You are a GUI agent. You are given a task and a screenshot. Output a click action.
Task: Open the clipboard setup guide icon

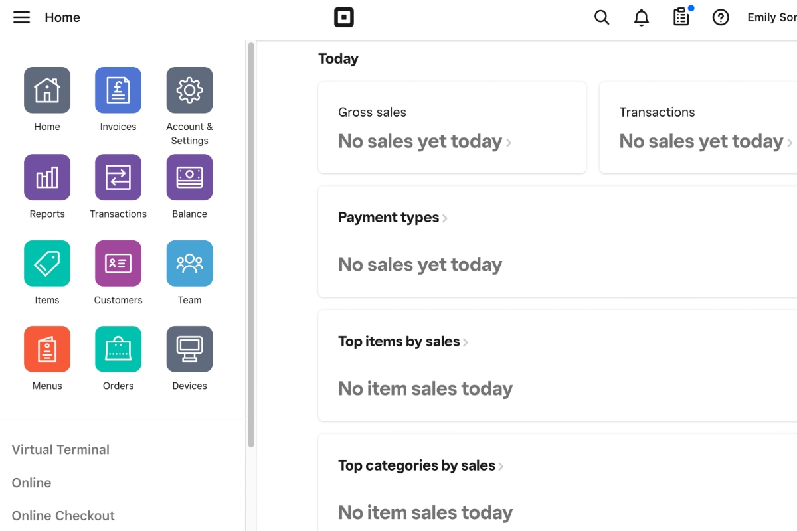(681, 17)
